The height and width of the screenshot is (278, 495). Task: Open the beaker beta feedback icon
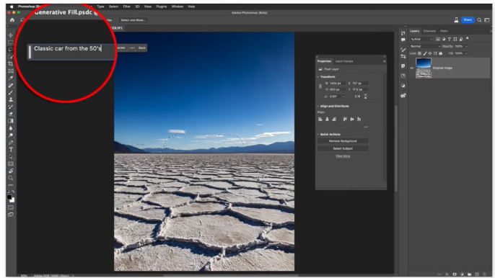[456, 20]
